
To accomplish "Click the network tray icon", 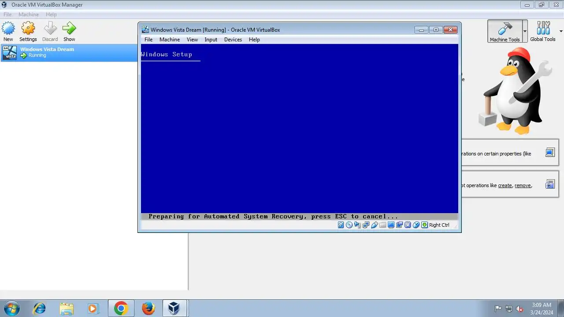I will point(509,309).
